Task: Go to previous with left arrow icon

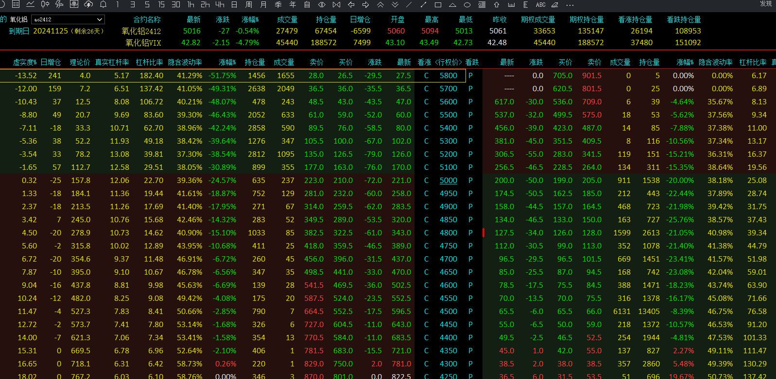Action: pyautogui.click(x=351, y=4)
